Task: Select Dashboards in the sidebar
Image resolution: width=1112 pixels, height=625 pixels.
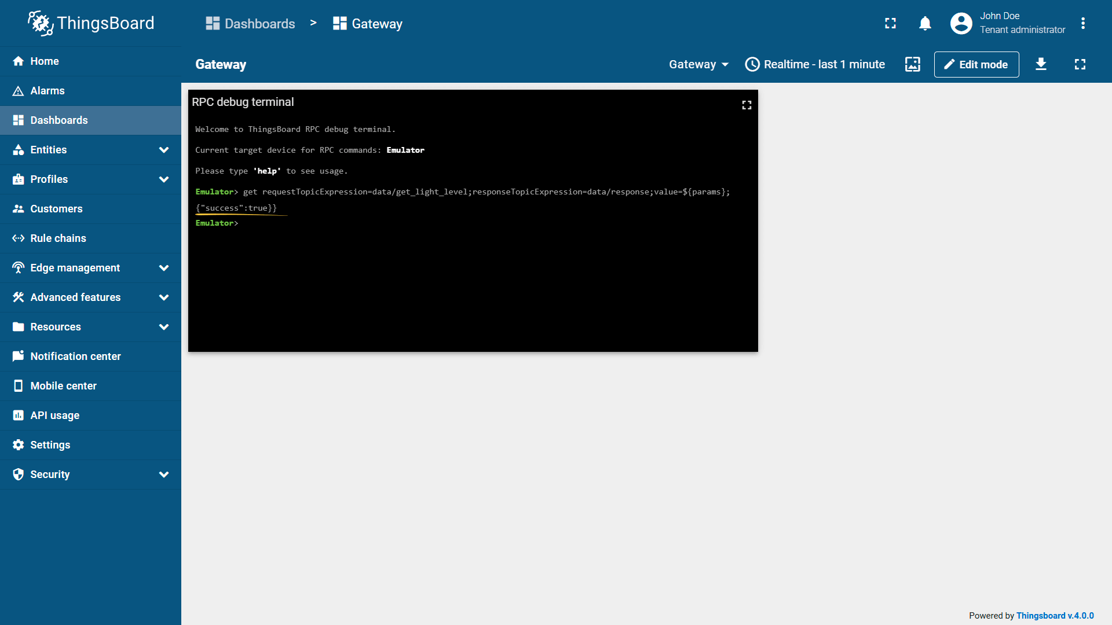Action: point(90,120)
